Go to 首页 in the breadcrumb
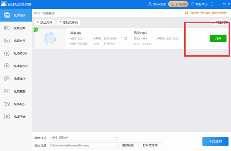The height and width of the screenshot is (151, 231). point(37,13)
